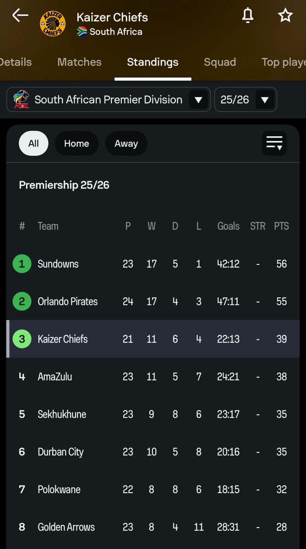Open the Sundowns team row
Viewport: 306px width, 549px height.
[x=153, y=264]
